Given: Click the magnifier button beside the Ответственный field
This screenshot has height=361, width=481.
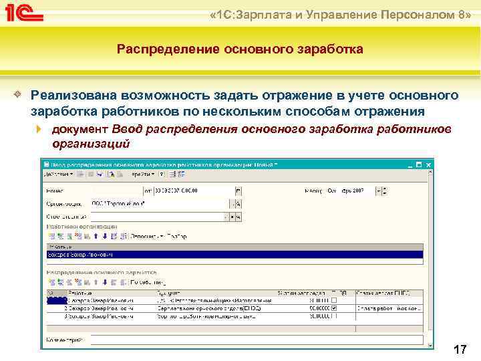Looking at the screenshot, I should coord(238,217).
